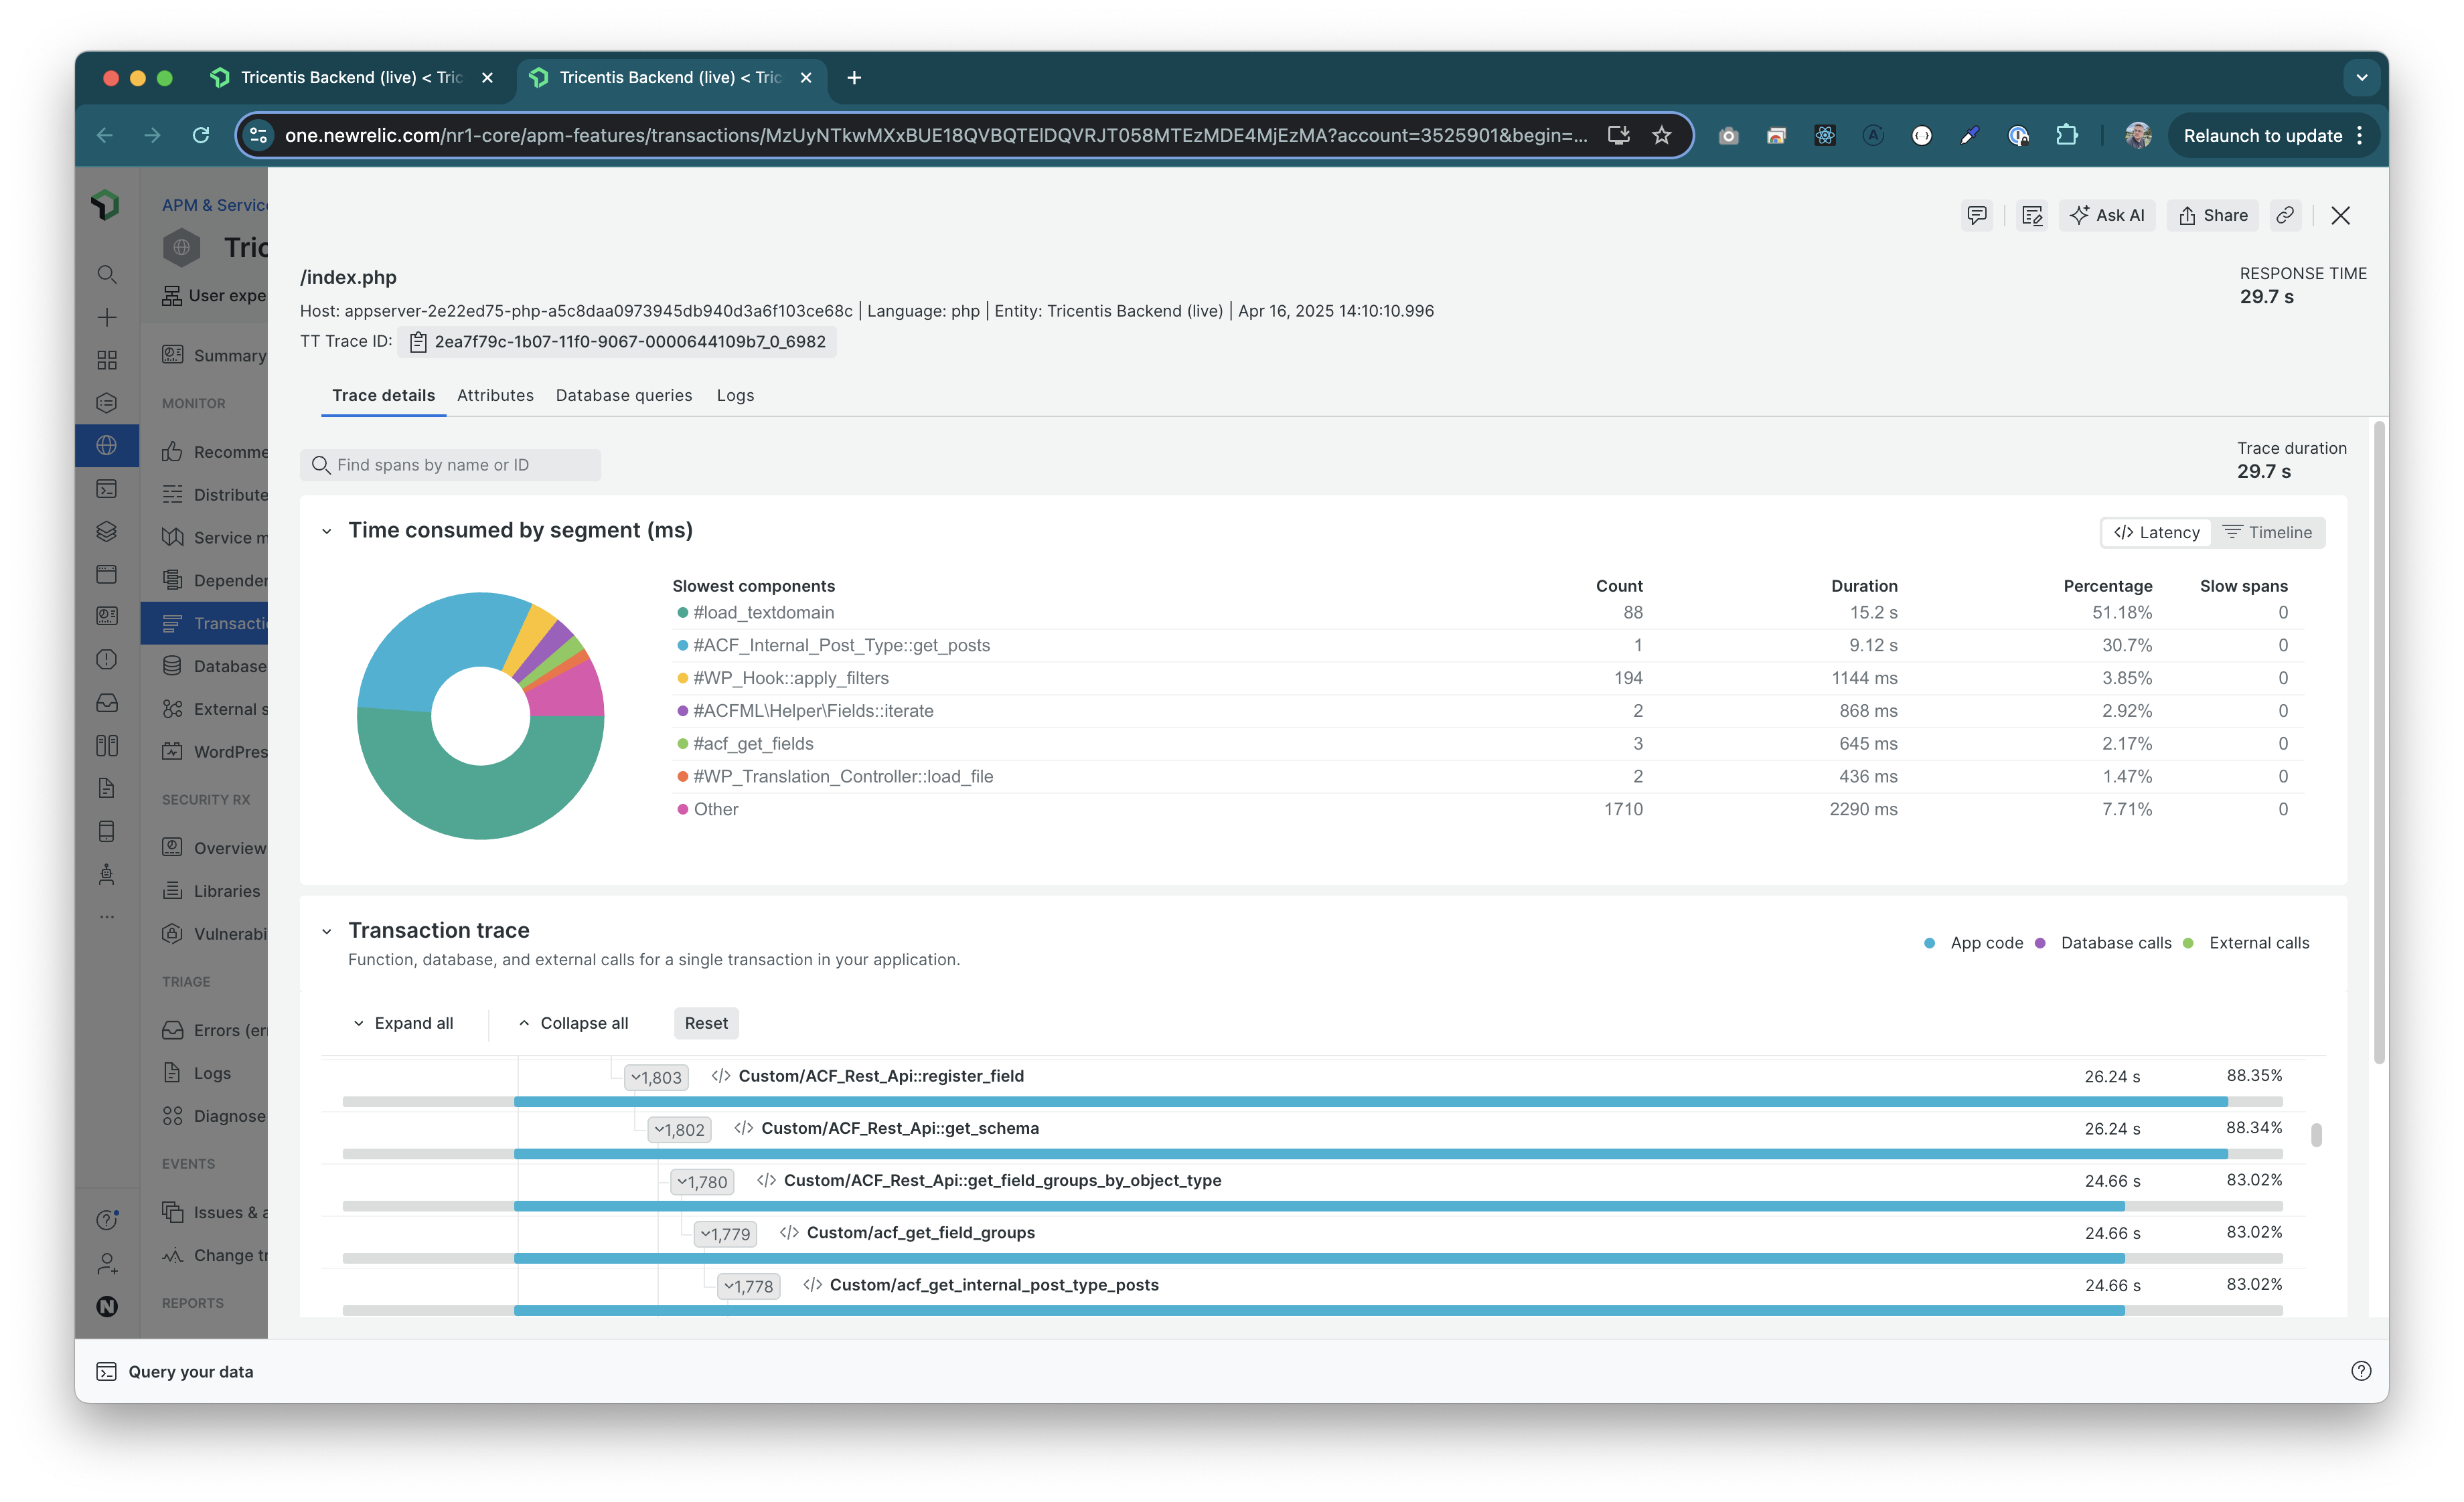Screen dimensions: 2464x1502
Task: Click the browser address bar URL
Action: click(x=935, y=135)
